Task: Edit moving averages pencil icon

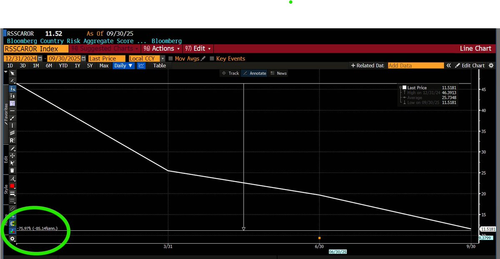Action: tap(203, 59)
